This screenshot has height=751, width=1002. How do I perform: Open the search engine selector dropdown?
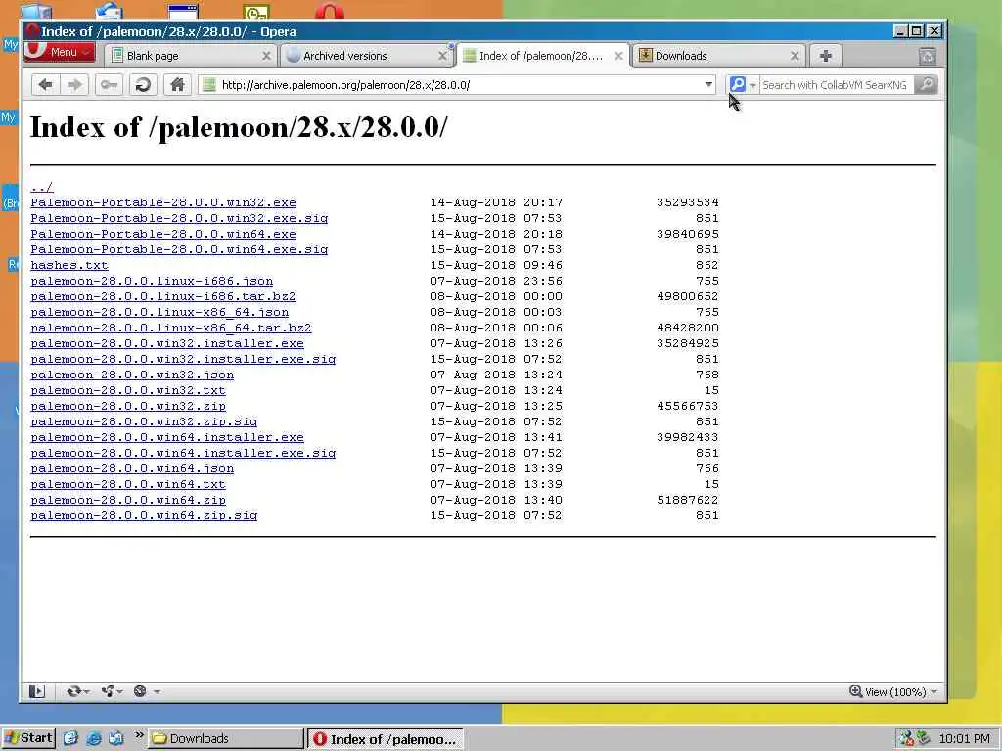coord(744,84)
